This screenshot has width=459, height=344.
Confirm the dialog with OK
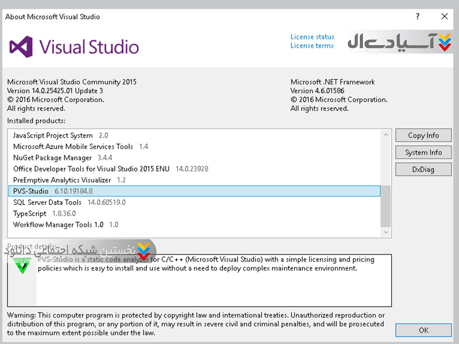point(423,330)
